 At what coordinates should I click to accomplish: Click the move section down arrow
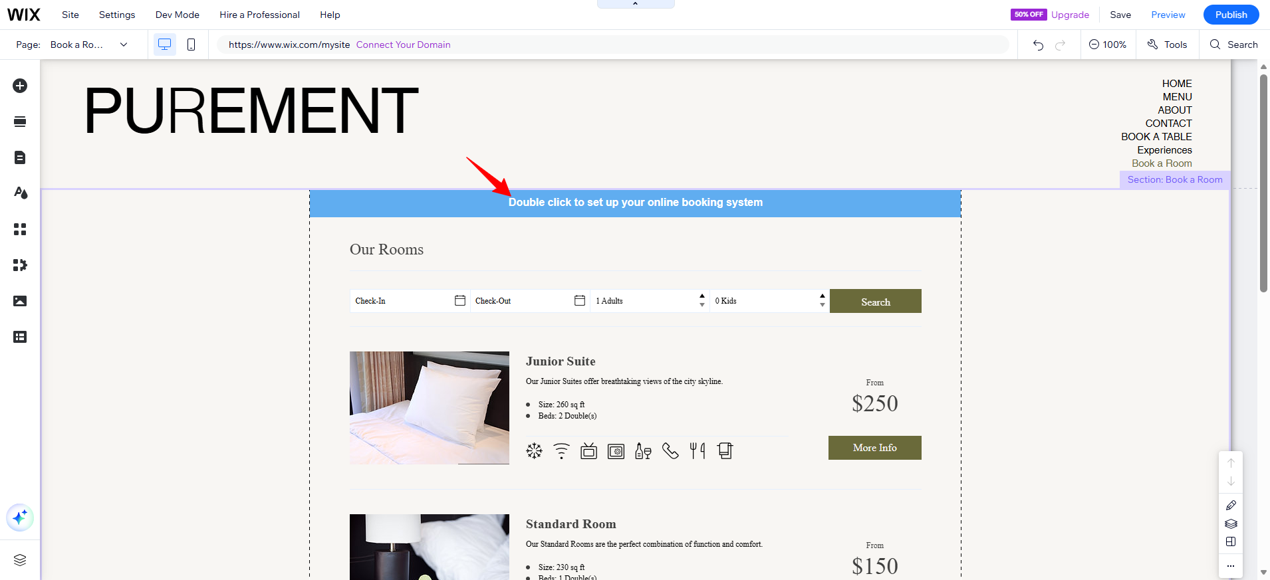(1231, 481)
